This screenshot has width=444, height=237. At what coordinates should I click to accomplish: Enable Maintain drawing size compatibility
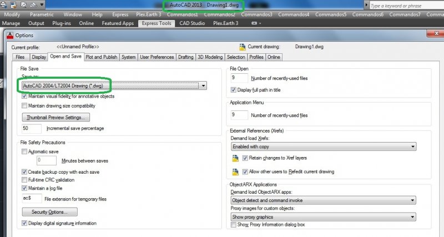click(24, 105)
